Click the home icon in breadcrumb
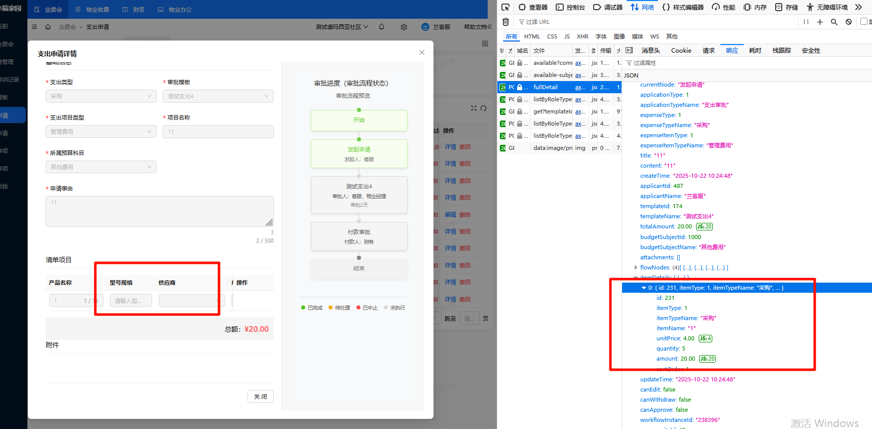Viewport: 872px width, 429px height. point(48,27)
